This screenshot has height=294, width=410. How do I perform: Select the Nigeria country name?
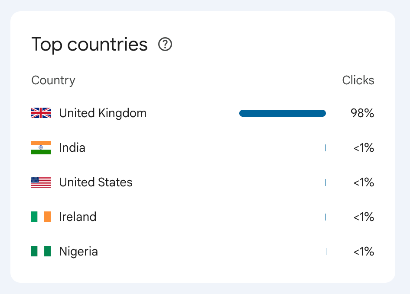(x=78, y=251)
